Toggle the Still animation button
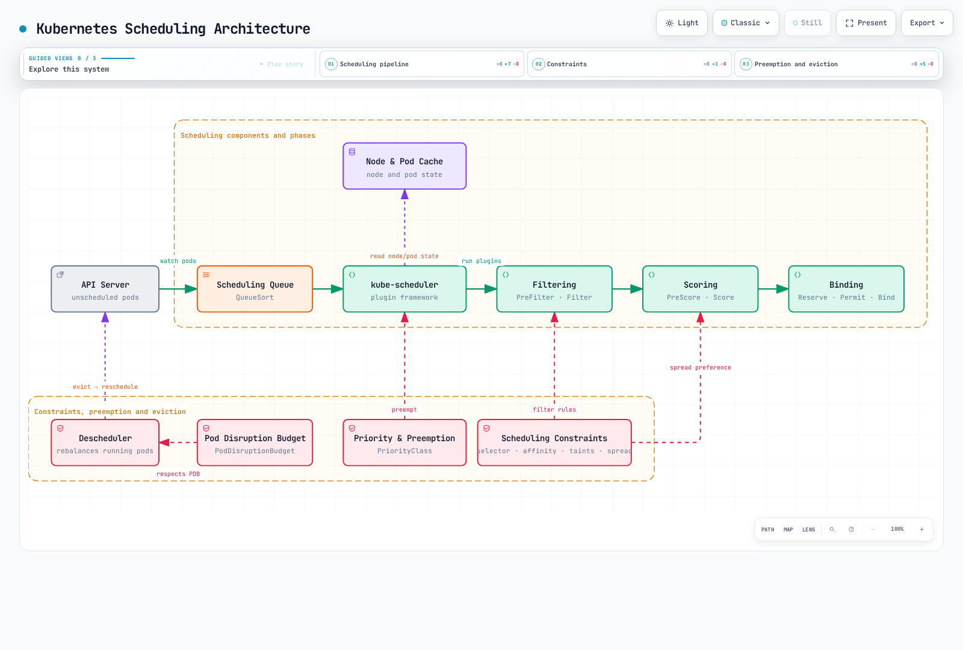Viewport: 963px width, 650px height. click(x=807, y=23)
